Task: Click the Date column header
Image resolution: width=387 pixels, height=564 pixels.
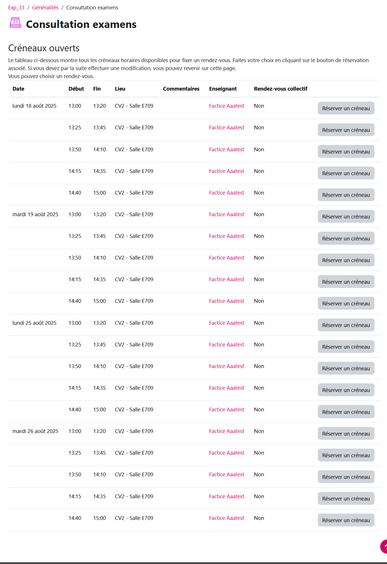Action: coord(18,89)
